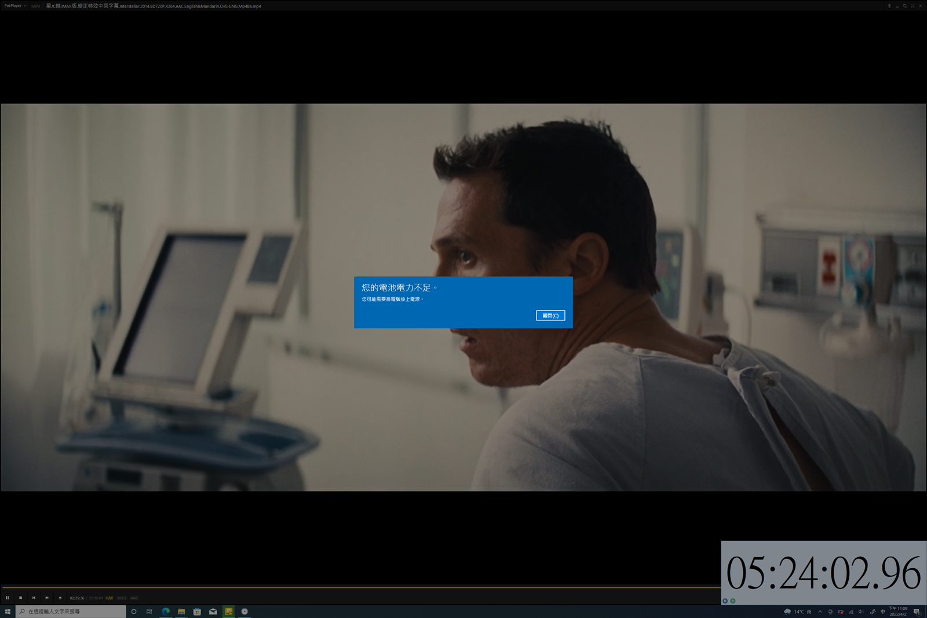Skip to the next track
The width and height of the screenshot is (927, 618).
pyautogui.click(x=47, y=598)
